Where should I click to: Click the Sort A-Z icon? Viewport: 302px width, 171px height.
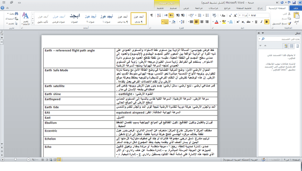pos(159,16)
